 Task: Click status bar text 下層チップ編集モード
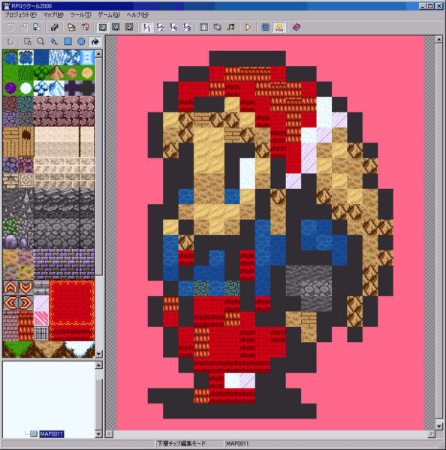(182, 444)
